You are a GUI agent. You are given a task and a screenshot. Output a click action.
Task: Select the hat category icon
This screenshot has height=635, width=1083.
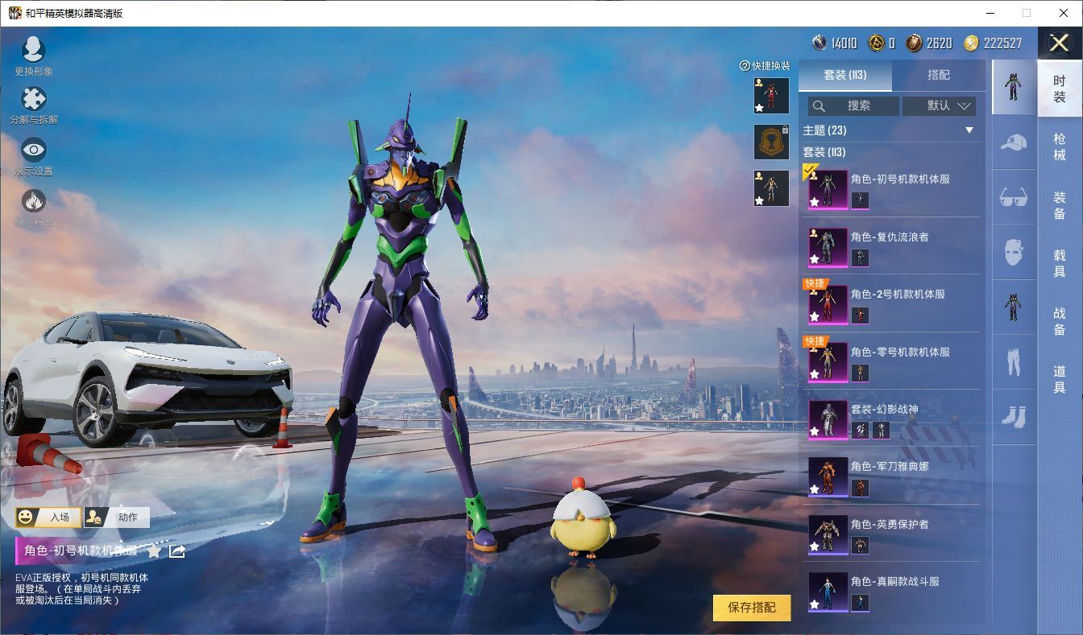coord(1013,142)
